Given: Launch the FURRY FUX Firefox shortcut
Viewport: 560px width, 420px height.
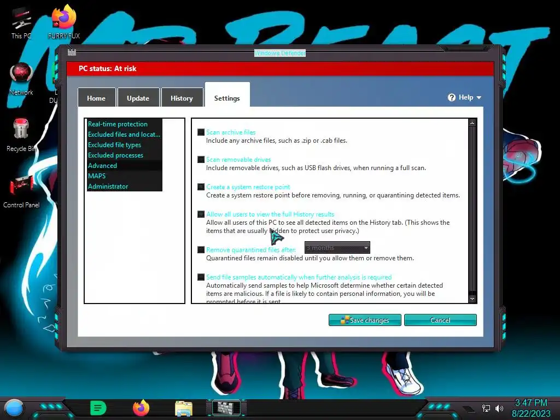Looking at the screenshot, I should tap(63, 22).
